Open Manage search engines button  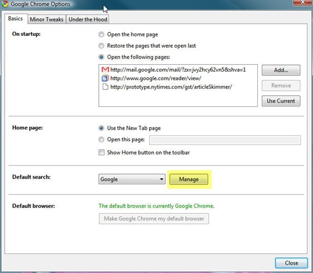click(189, 179)
